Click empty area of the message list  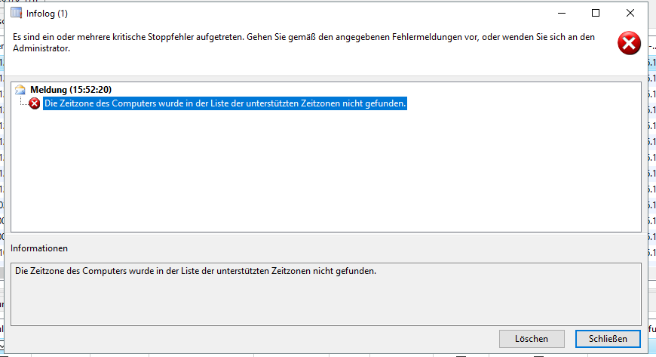point(324,174)
